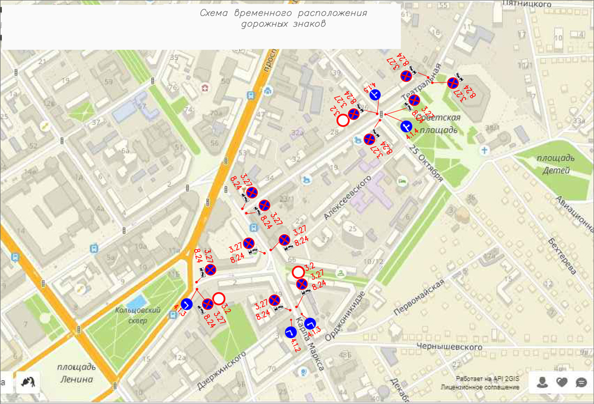Open the chat feedback bubble icon
The image size is (594, 404).
tap(582, 383)
